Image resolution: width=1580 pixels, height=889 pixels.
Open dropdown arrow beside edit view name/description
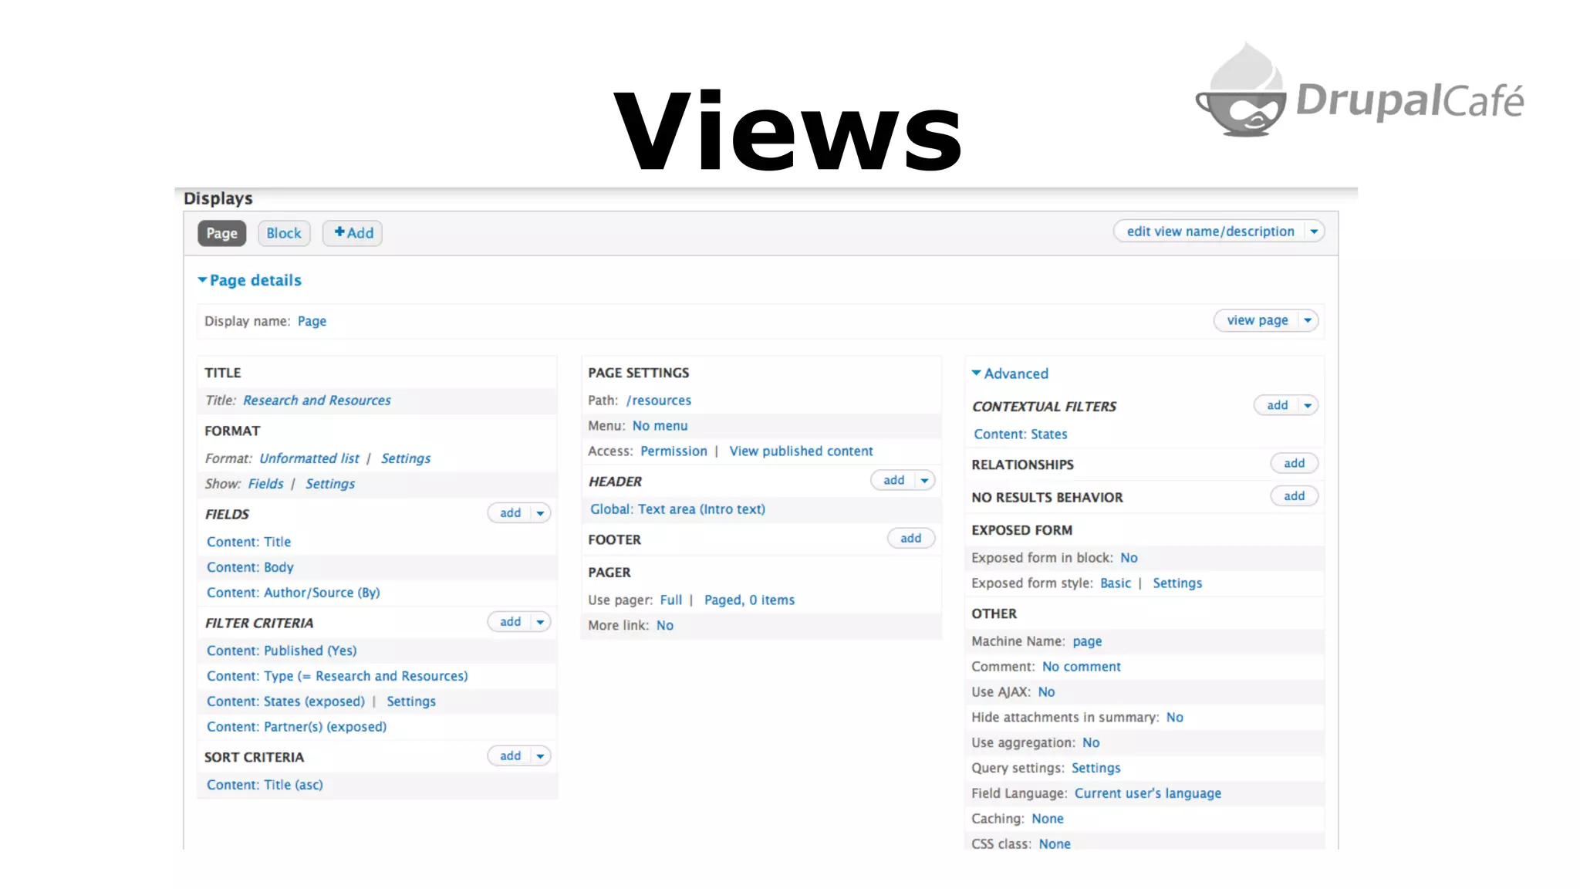click(1314, 232)
